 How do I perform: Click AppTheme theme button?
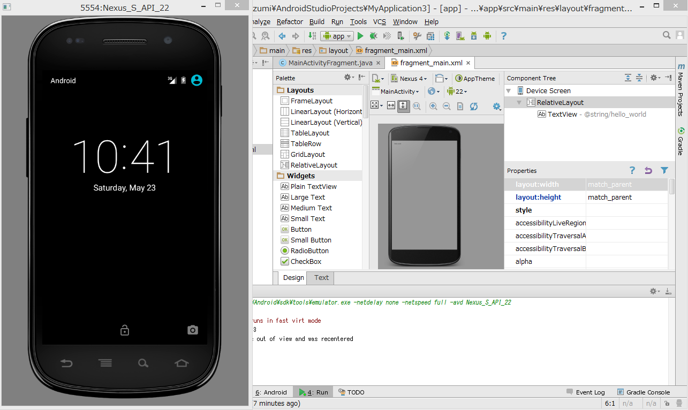pos(475,79)
